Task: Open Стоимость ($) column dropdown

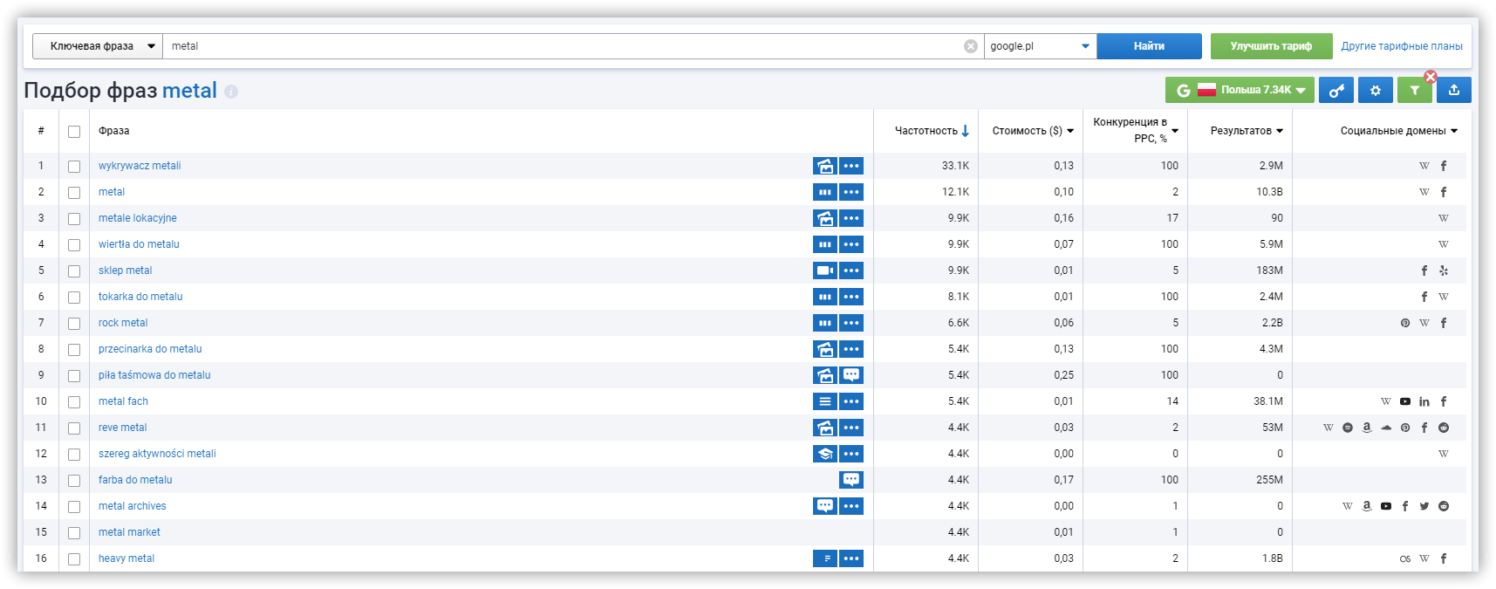Action: pyautogui.click(x=1033, y=131)
